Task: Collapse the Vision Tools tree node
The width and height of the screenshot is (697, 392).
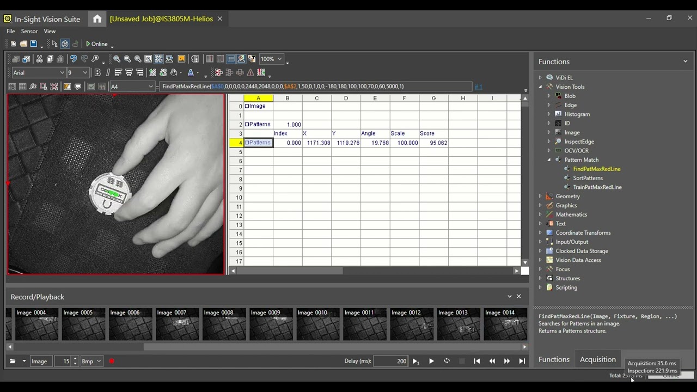Action: click(x=540, y=87)
